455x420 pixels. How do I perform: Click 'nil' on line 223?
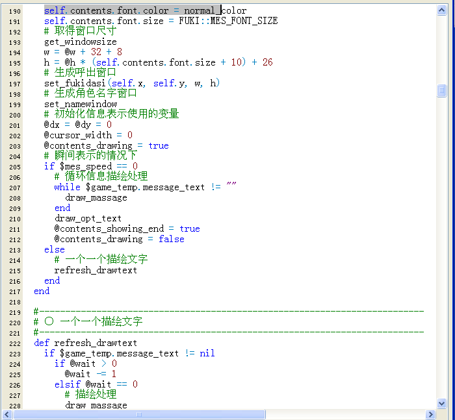click(x=207, y=353)
